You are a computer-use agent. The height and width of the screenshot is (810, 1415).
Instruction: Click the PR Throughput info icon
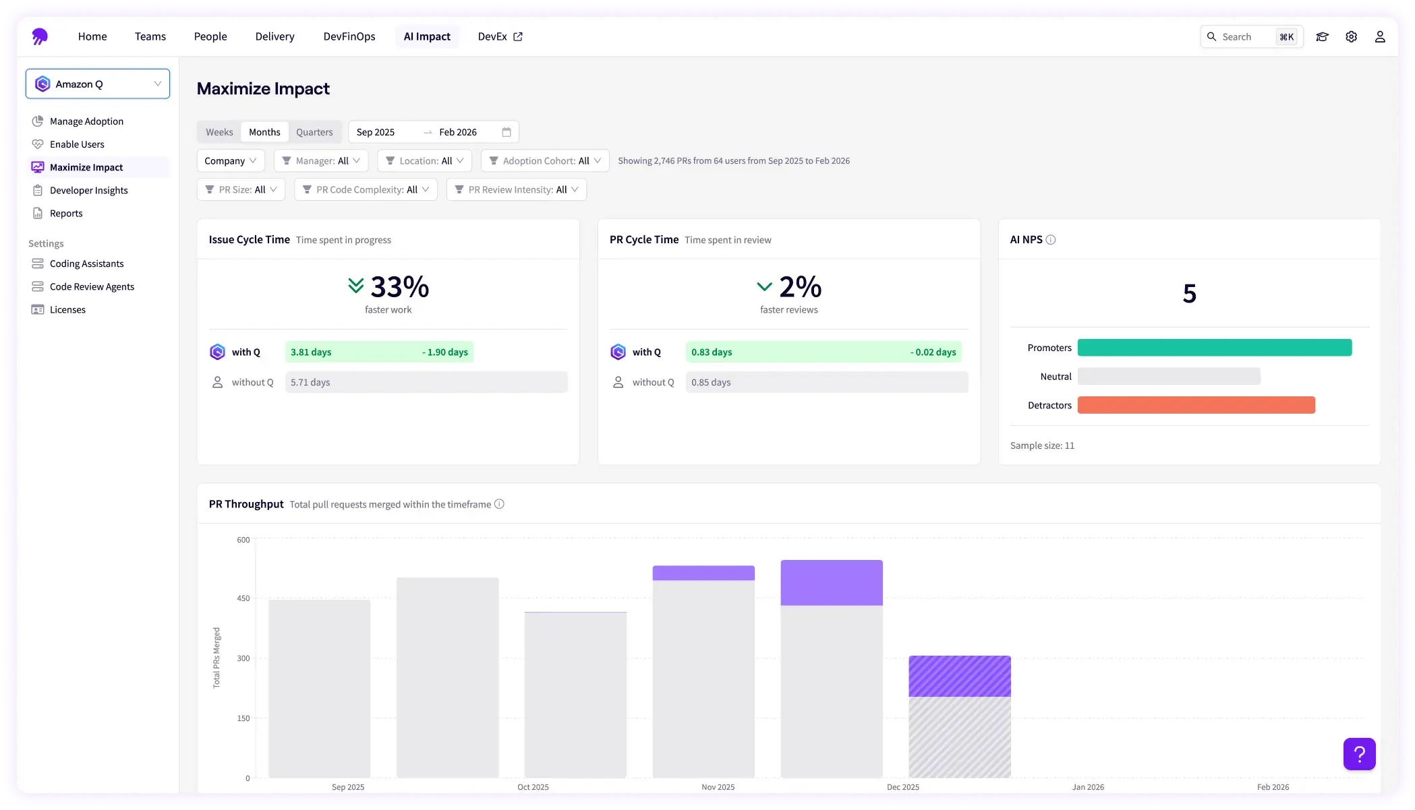tap(499, 504)
